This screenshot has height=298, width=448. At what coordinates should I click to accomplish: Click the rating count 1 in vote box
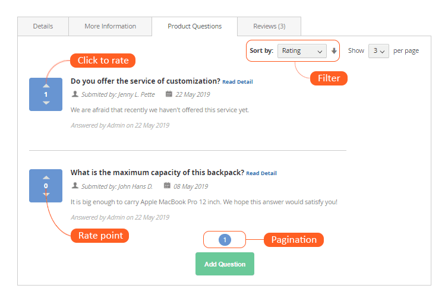[46, 94]
